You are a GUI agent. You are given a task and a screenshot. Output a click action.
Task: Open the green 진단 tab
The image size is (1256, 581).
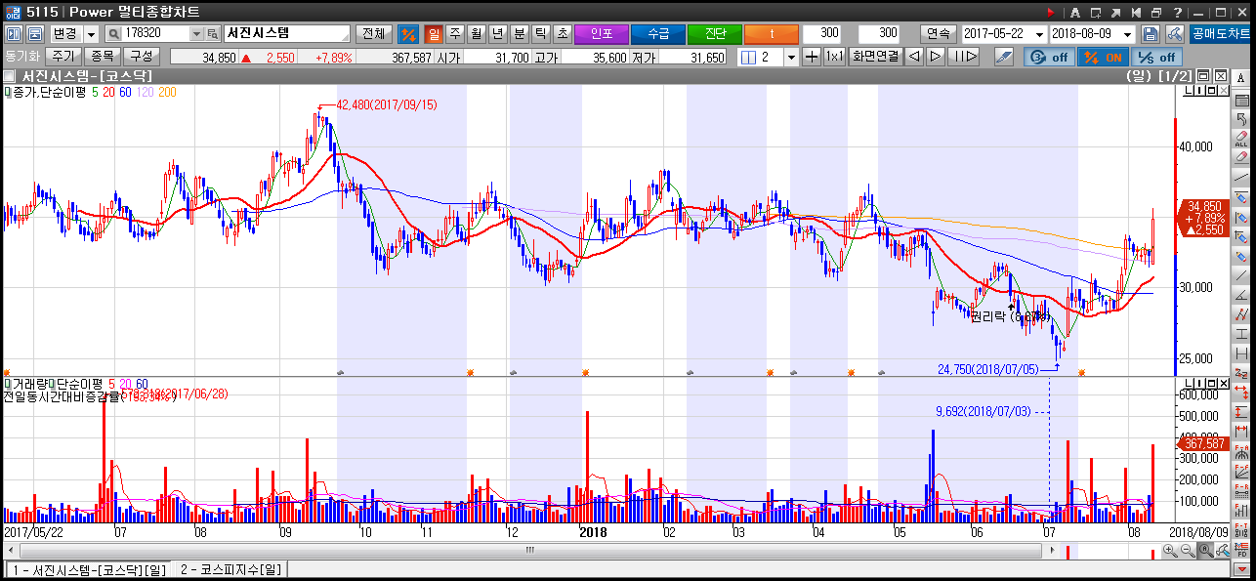715,33
